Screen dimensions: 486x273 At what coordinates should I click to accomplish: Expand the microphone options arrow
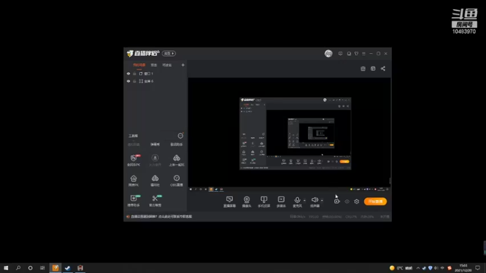click(x=304, y=201)
